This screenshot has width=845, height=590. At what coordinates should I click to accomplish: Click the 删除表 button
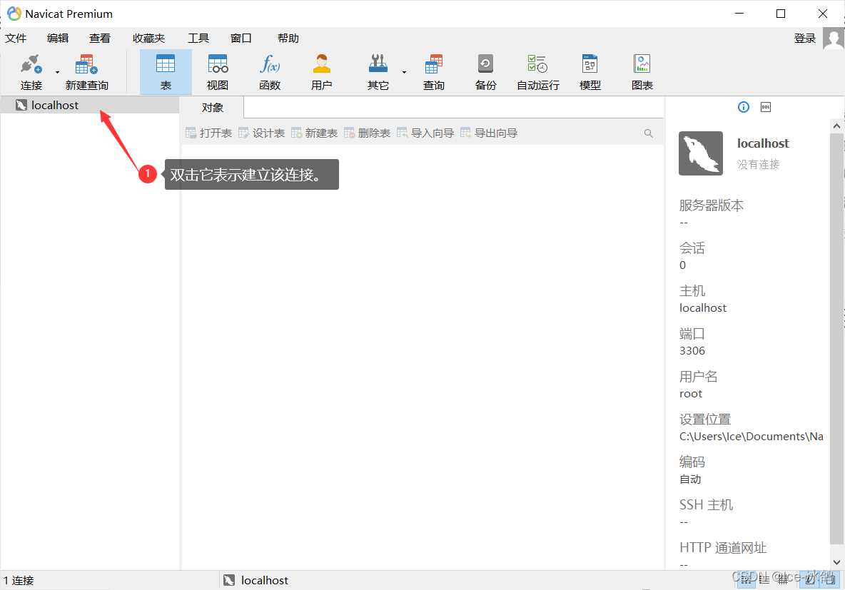367,133
